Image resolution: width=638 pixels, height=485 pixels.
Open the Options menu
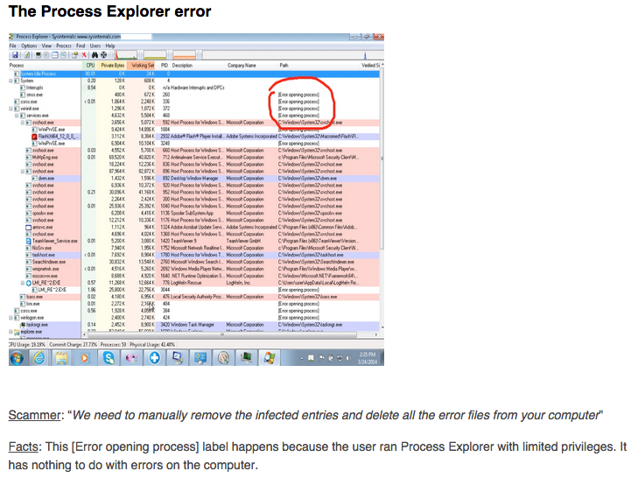click(29, 46)
